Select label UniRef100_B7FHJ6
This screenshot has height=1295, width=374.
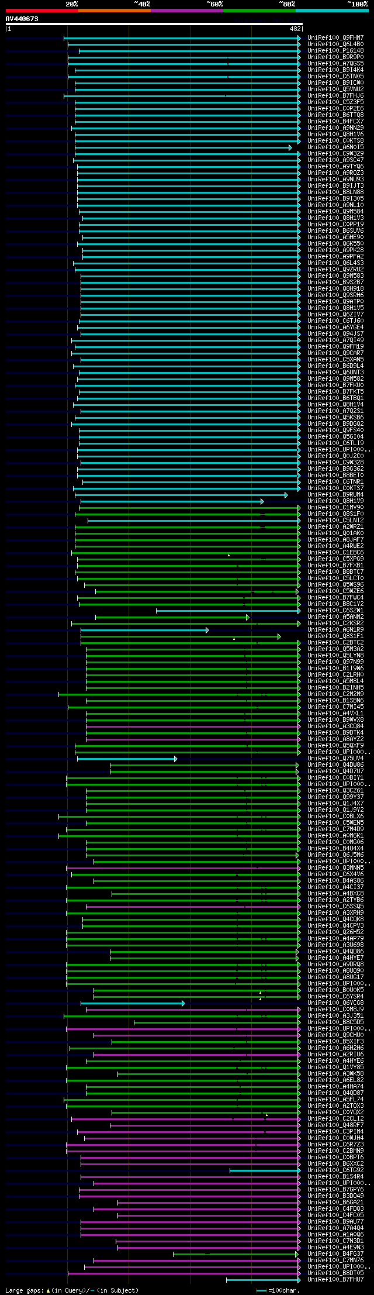pos(335,95)
